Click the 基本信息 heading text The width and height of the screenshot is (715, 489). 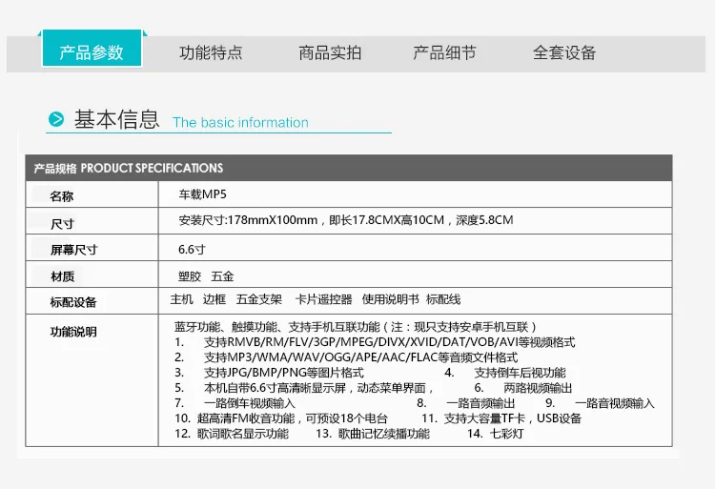coord(116,119)
